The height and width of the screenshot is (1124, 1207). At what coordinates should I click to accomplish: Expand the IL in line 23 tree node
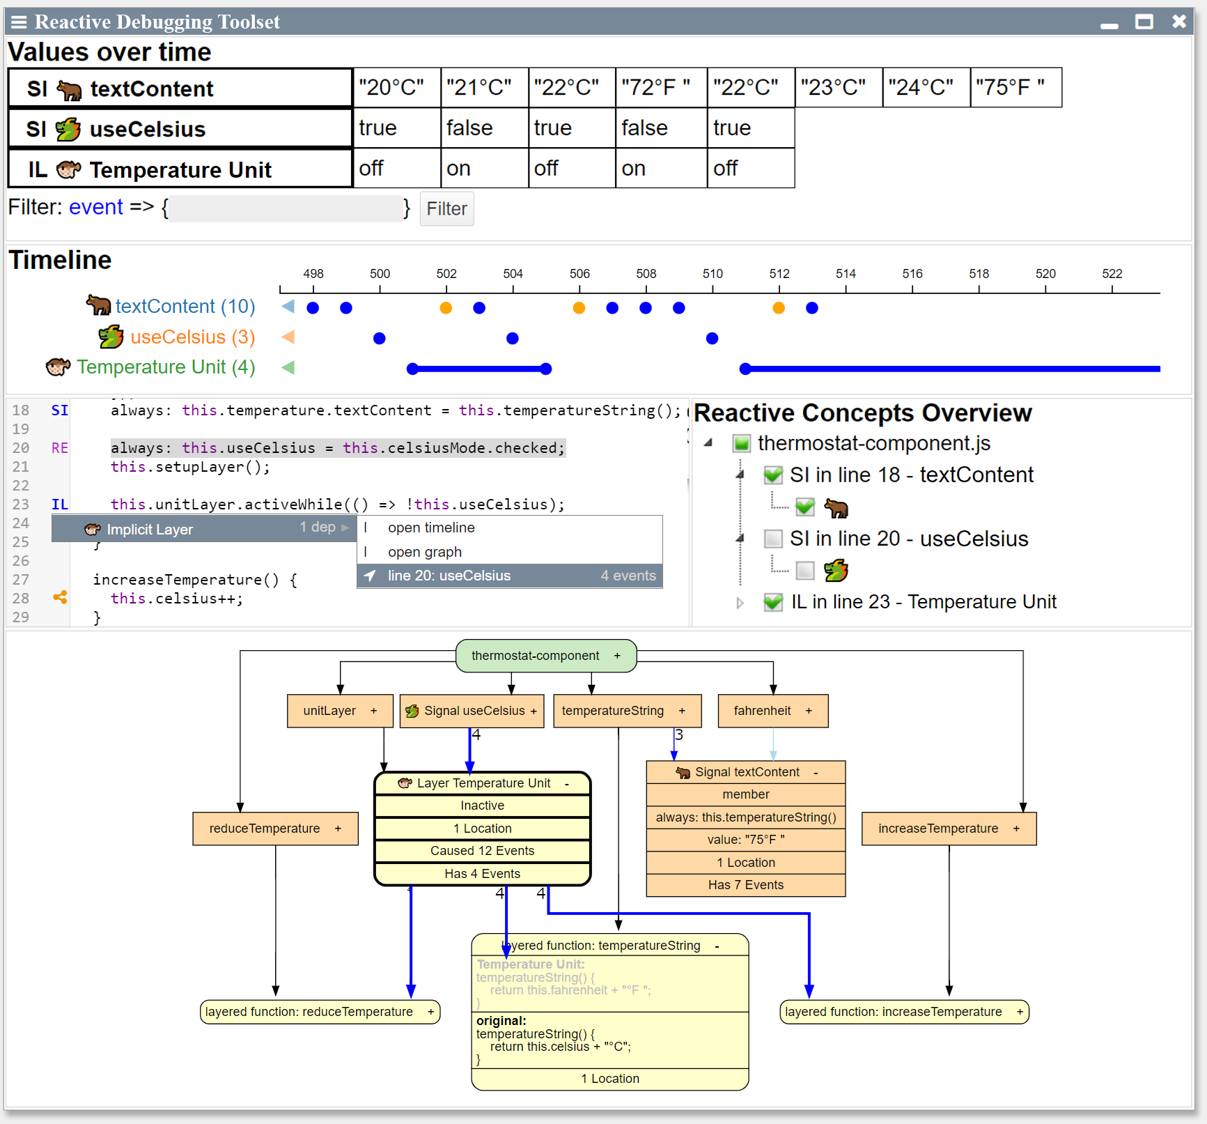coord(740,603)
